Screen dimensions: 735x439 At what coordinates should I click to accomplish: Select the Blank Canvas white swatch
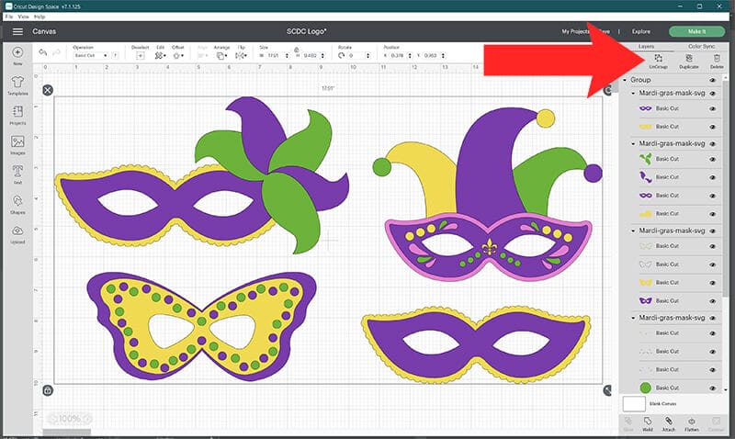pos(634,402)
